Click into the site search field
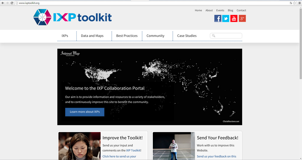Screen dimensions: 302x160 (x=226, y=36)
